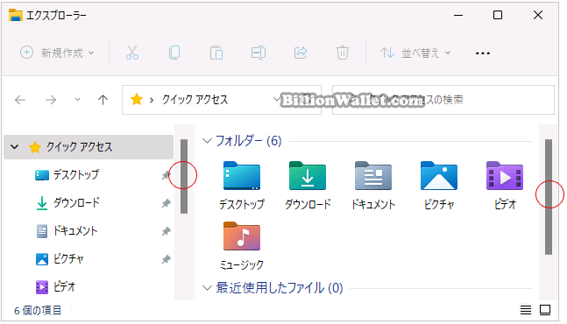Select the ダウンロード folder icon in content
567x324 pixels.
(x=308, y=176)
